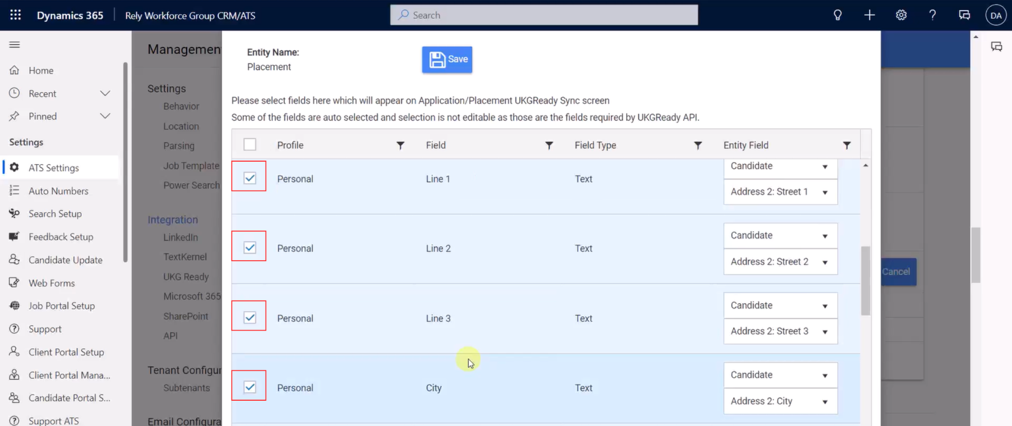Open the chat icon in top bar
This screenshot has height=426, width=1012.
(x=965, y=15)
